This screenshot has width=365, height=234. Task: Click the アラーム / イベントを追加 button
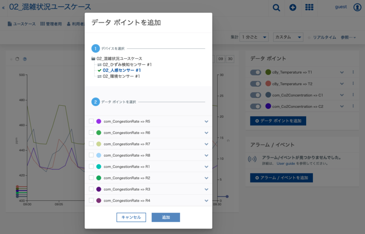(x=282, y=178)
